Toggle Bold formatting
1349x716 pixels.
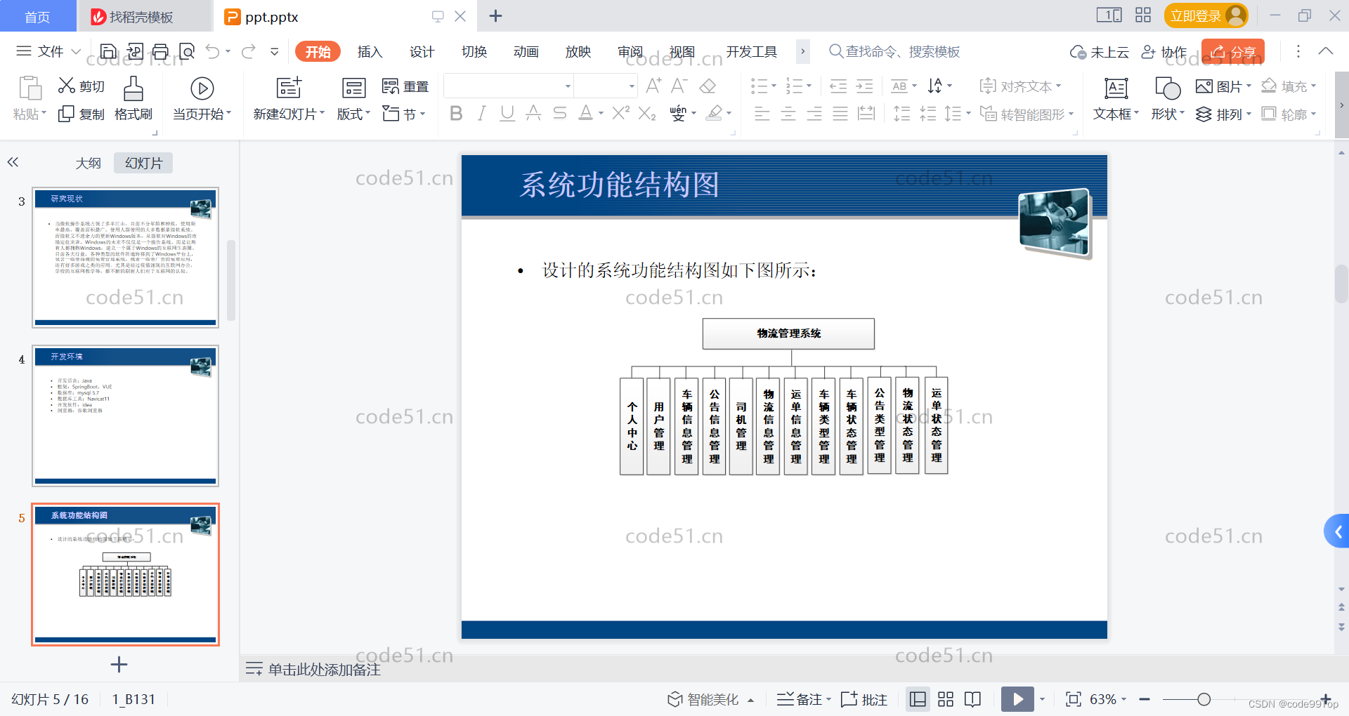pos(456,113)
